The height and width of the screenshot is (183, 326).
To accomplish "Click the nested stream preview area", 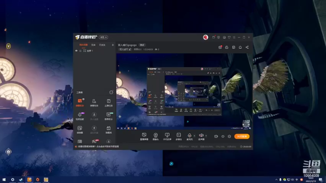I will (184, 91).
